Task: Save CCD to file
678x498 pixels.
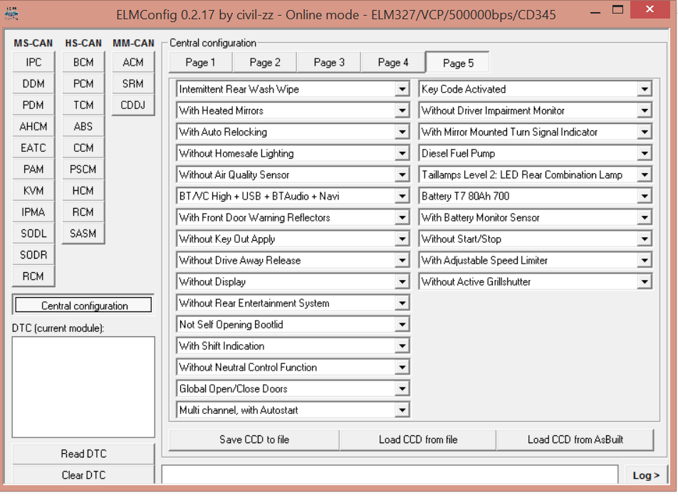Action: 254,440
